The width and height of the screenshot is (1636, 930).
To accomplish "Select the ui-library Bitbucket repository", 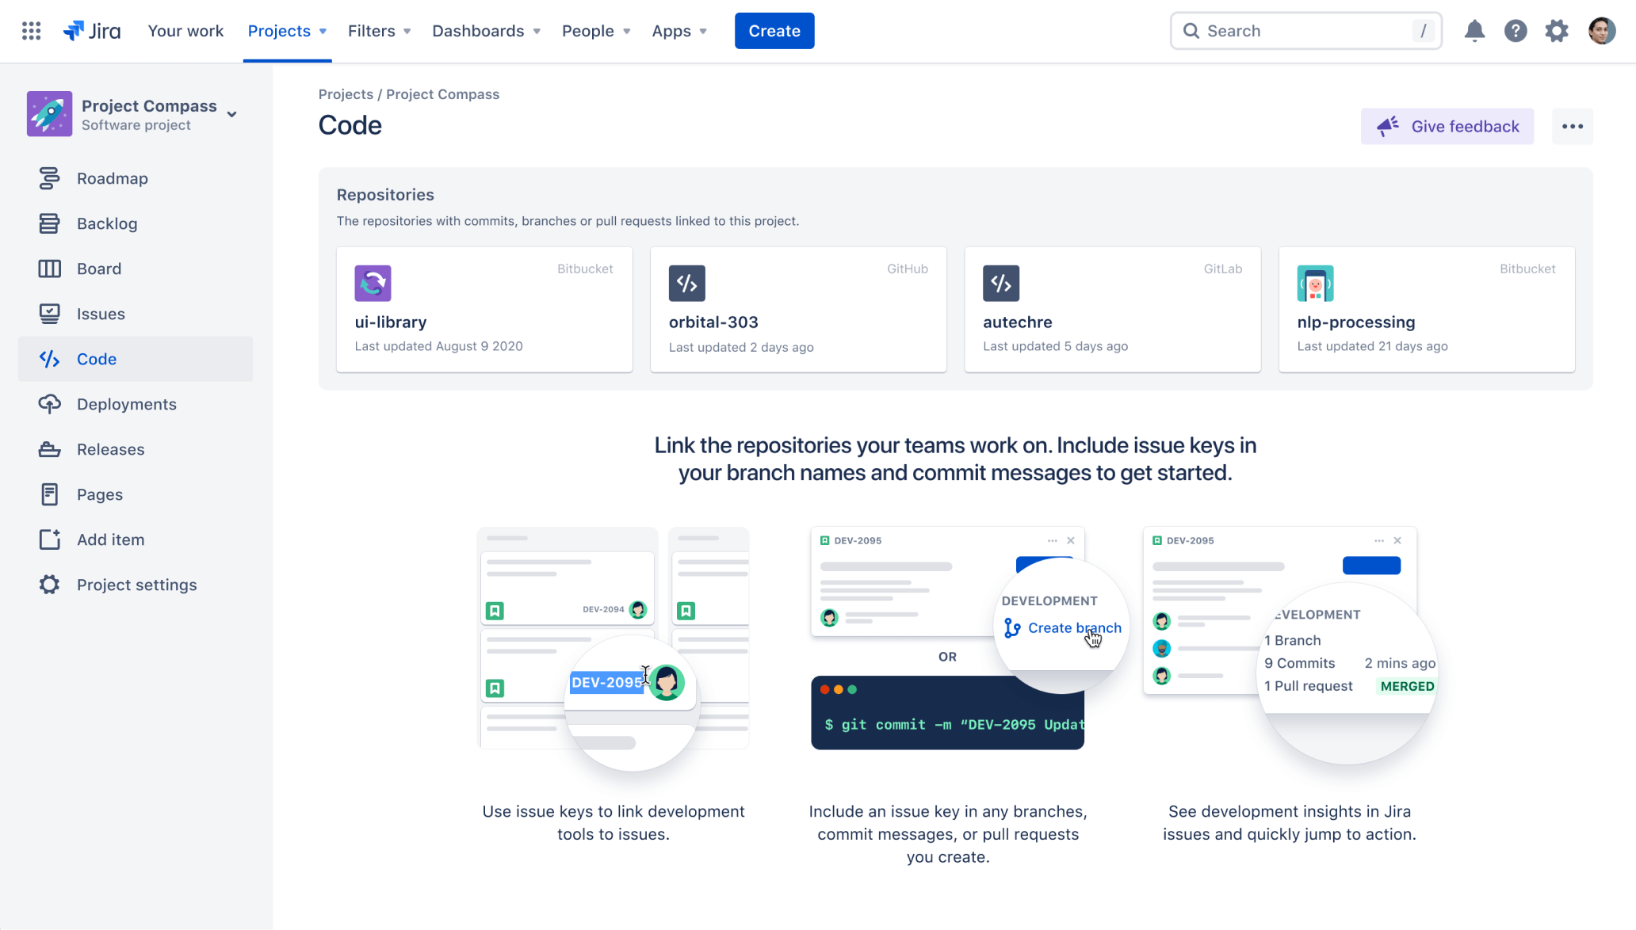I will point(484,309).
